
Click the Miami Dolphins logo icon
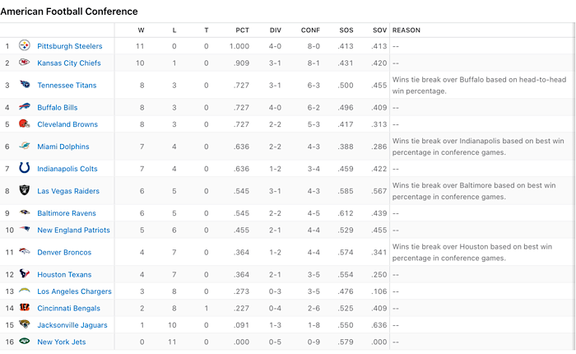pyautogui.click(x=24, y=146)
